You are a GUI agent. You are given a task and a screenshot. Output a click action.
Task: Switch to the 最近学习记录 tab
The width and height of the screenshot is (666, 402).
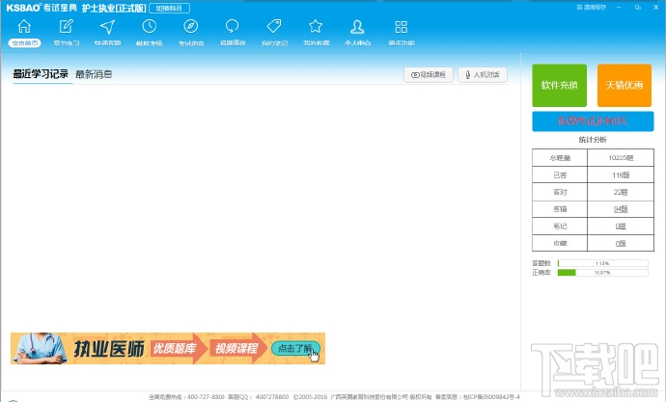click(x=41, y=74)
